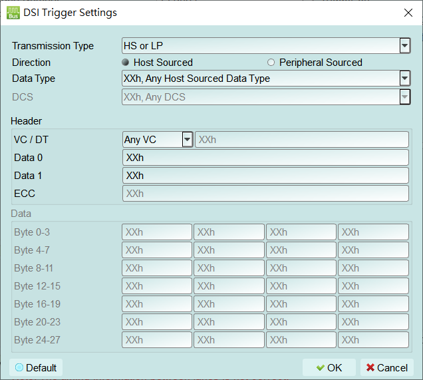
Task: Click the Cancel button
Action: click(x=387, y=367)
